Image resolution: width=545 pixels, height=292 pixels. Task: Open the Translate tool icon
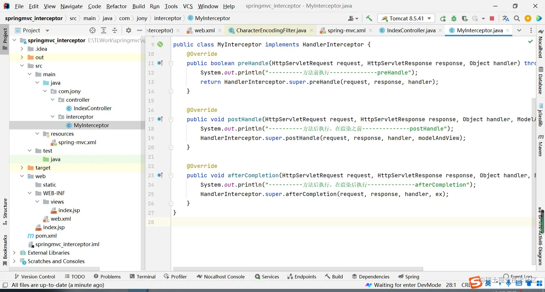[x=506, y=18]
